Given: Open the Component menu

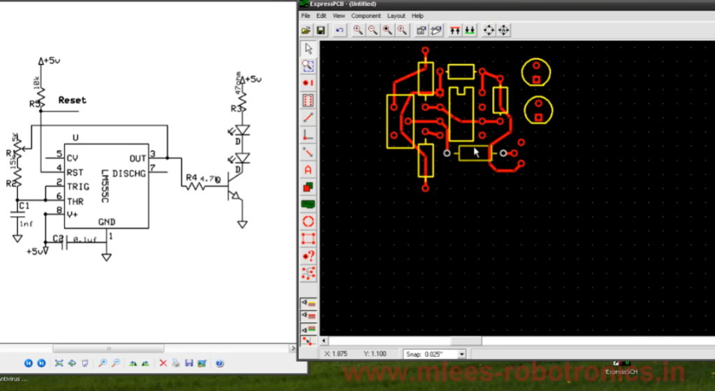Looking at the screenshot, I should (366, 15).
